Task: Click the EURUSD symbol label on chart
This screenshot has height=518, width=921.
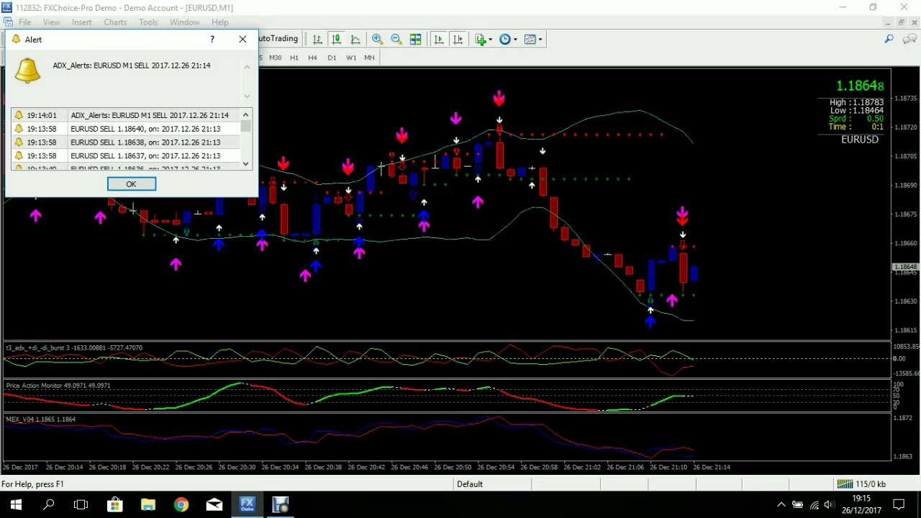Action: (x=860, y=140)
